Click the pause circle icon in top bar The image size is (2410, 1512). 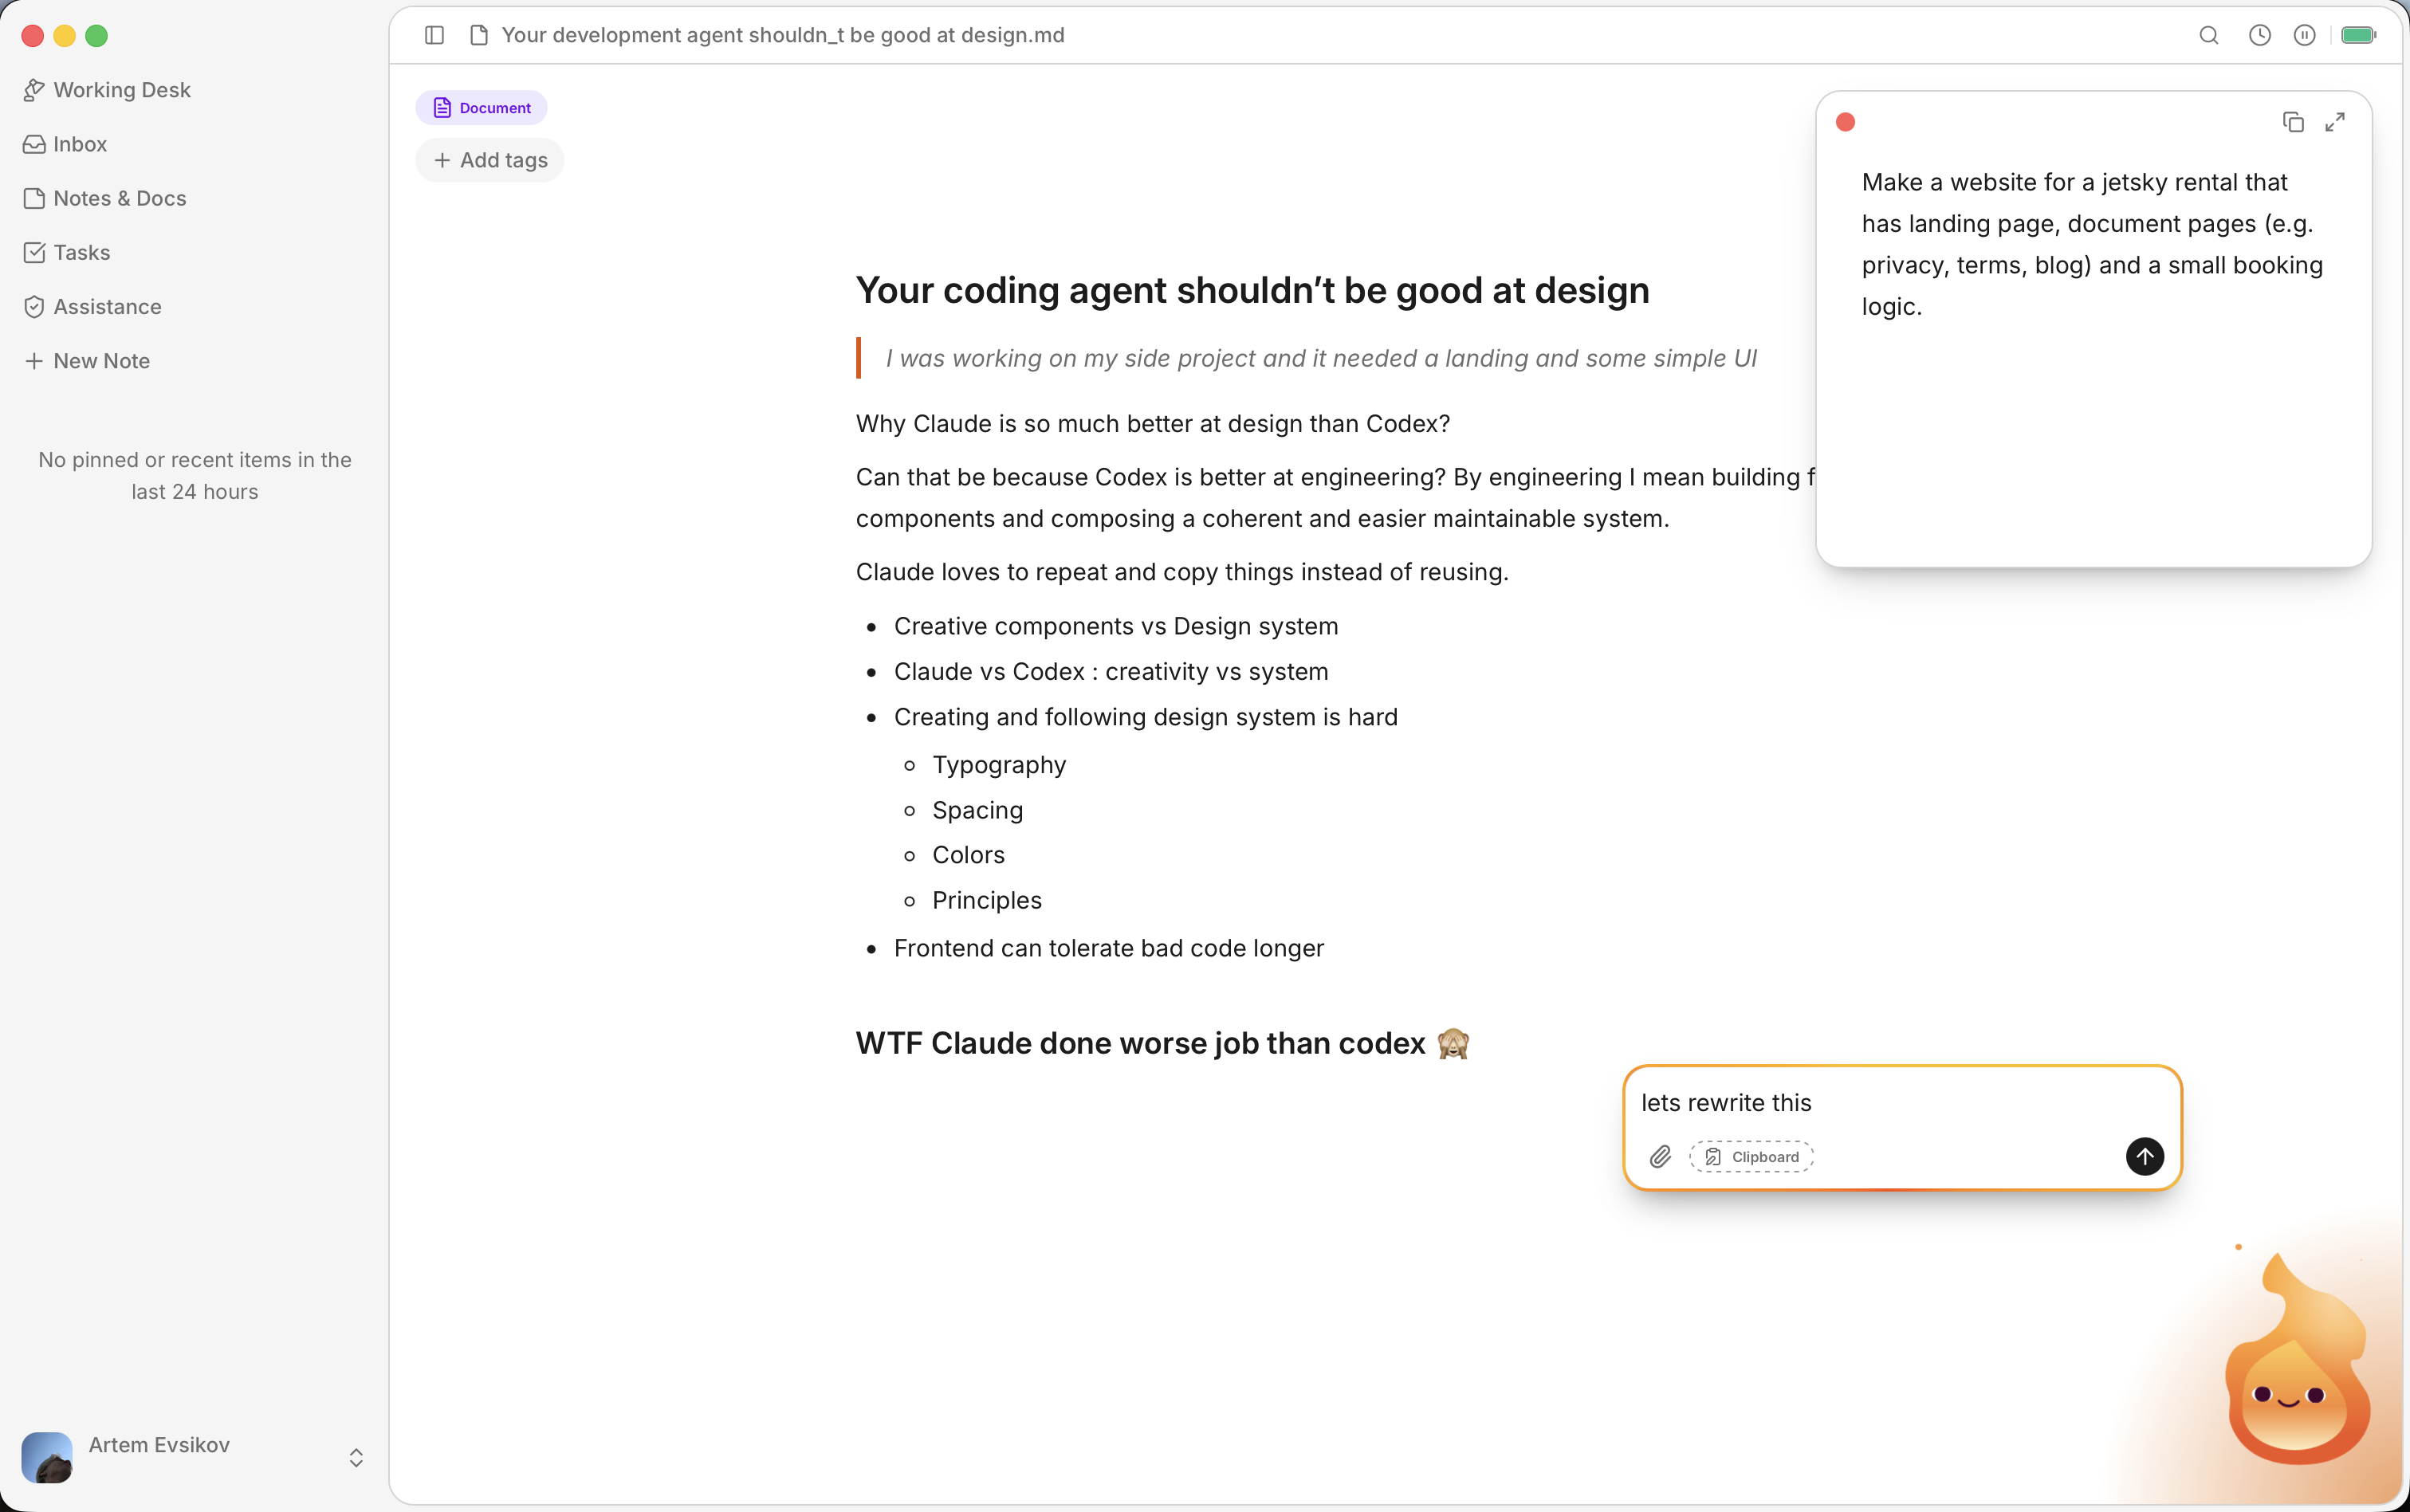click(2305, 35)
